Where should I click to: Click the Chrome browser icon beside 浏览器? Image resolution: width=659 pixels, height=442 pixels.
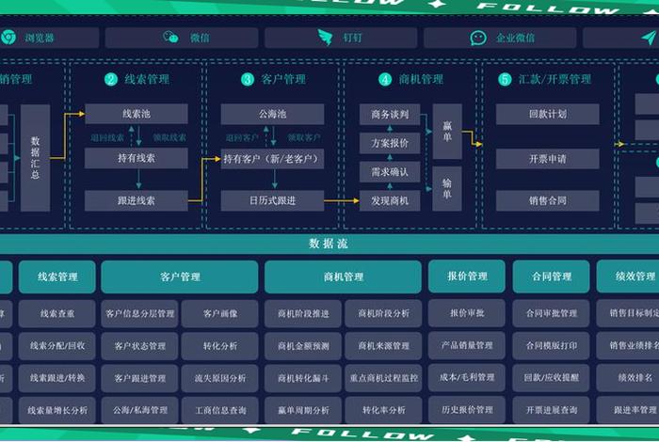pos(8,38)
